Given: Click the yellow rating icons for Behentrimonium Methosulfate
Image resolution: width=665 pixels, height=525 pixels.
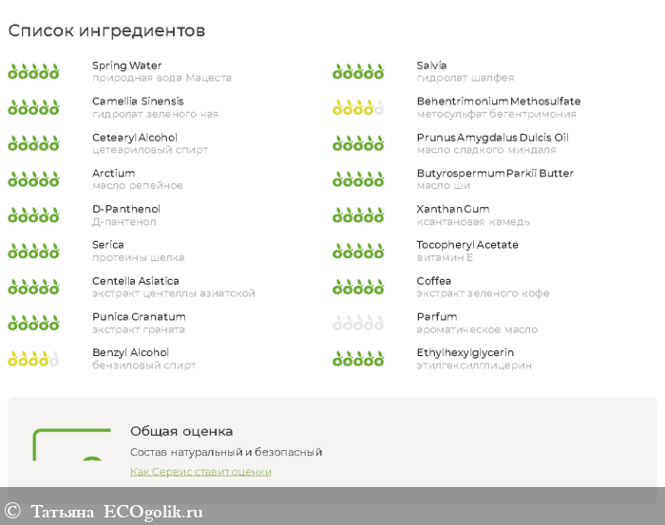Looking at the screenshot, I should [x=358, y=107].
